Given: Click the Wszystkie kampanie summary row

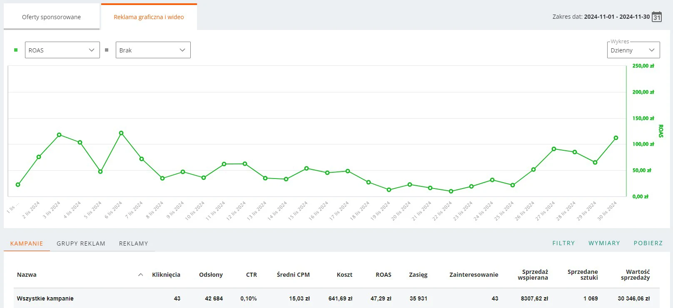Looking at the screenshot, I should [x=45, y=298].
